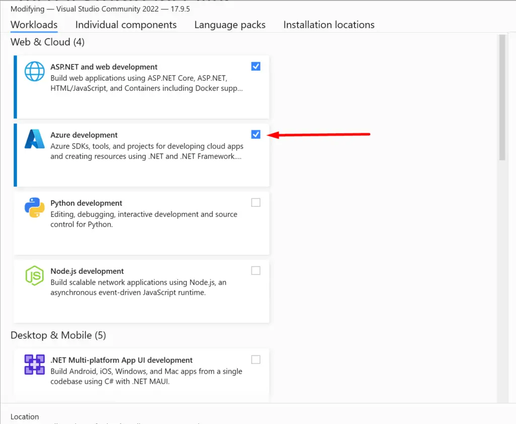
Task: Select the ASP.NET and web development globe icon
Action: click(x=34, y=71)
